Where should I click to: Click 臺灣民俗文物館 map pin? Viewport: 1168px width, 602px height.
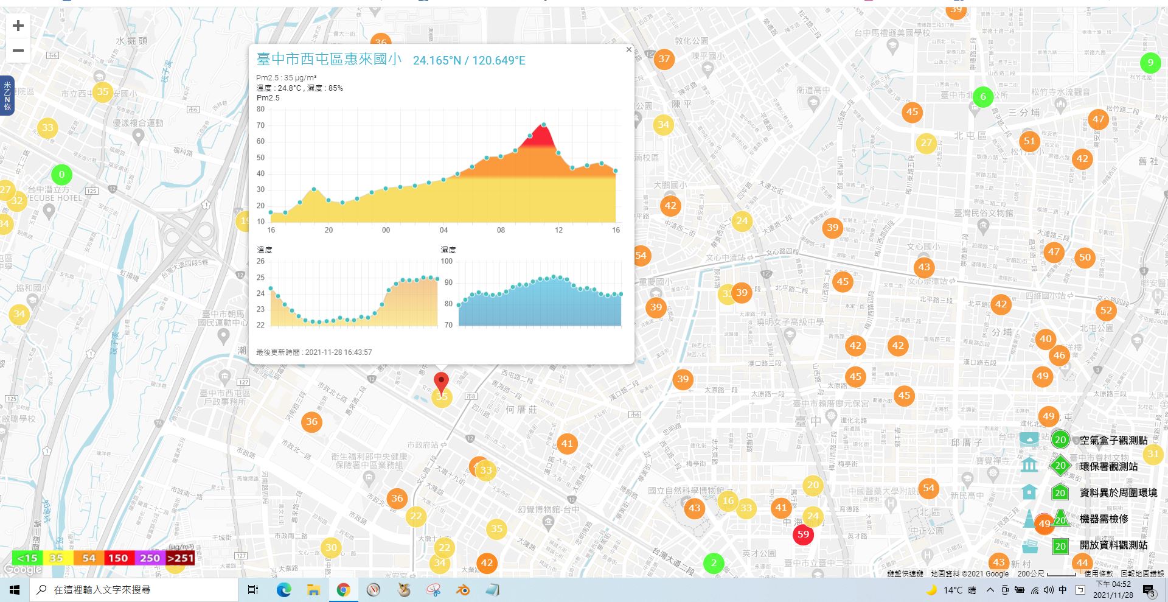[x=984, y=227]
